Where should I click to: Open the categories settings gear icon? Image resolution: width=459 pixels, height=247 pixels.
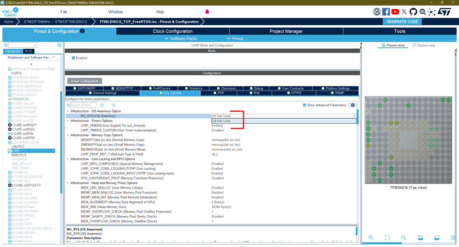(59, 45)
